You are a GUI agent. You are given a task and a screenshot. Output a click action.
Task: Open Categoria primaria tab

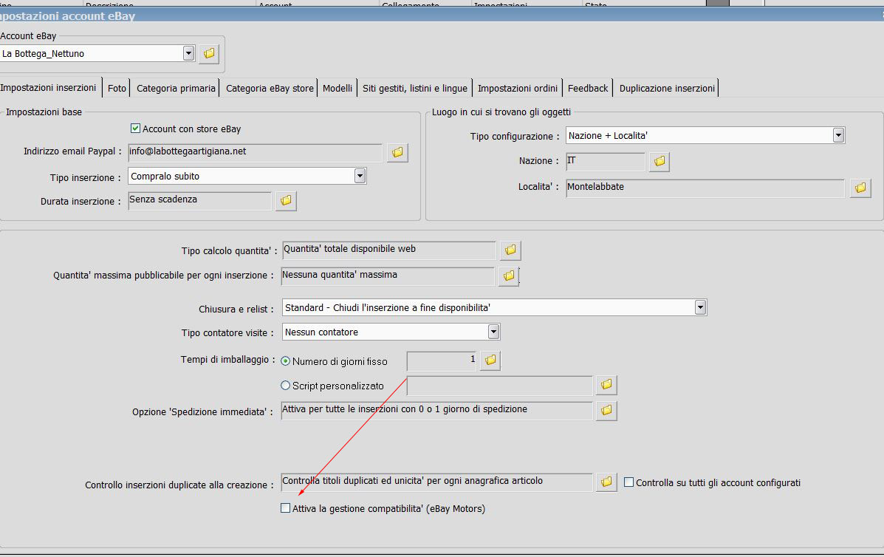coord(176,88)
